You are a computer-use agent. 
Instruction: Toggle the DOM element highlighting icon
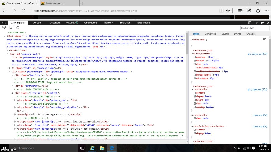pos(11,28)
